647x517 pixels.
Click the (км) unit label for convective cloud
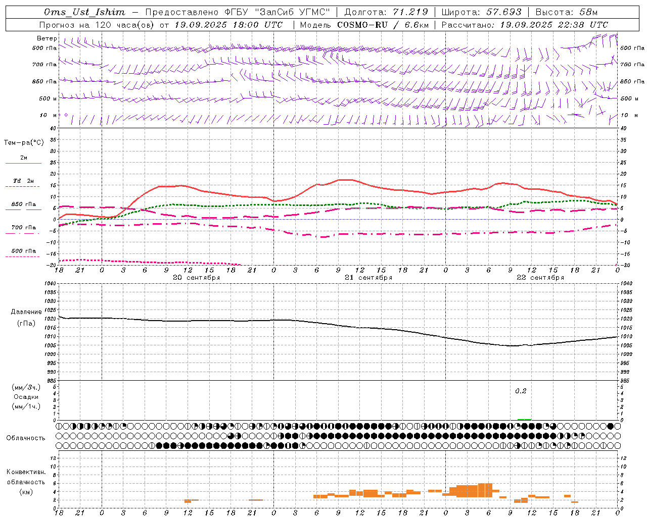pos(26,492)
